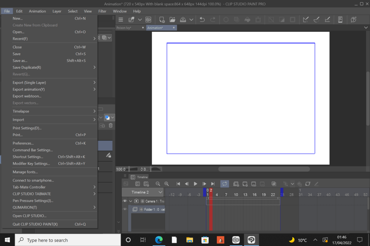Select the Timeline zoom out icon

[x=158, y=184]
